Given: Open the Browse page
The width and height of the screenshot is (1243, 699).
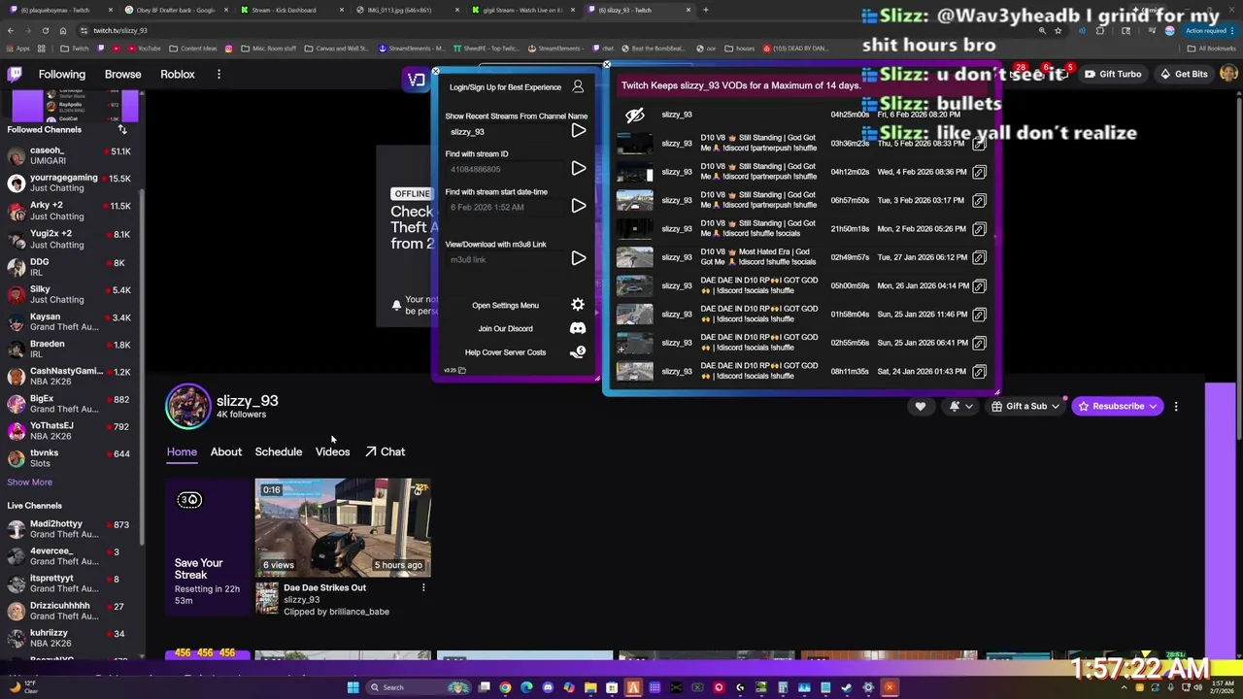Looking at the screenshot, I should [122, 74].
